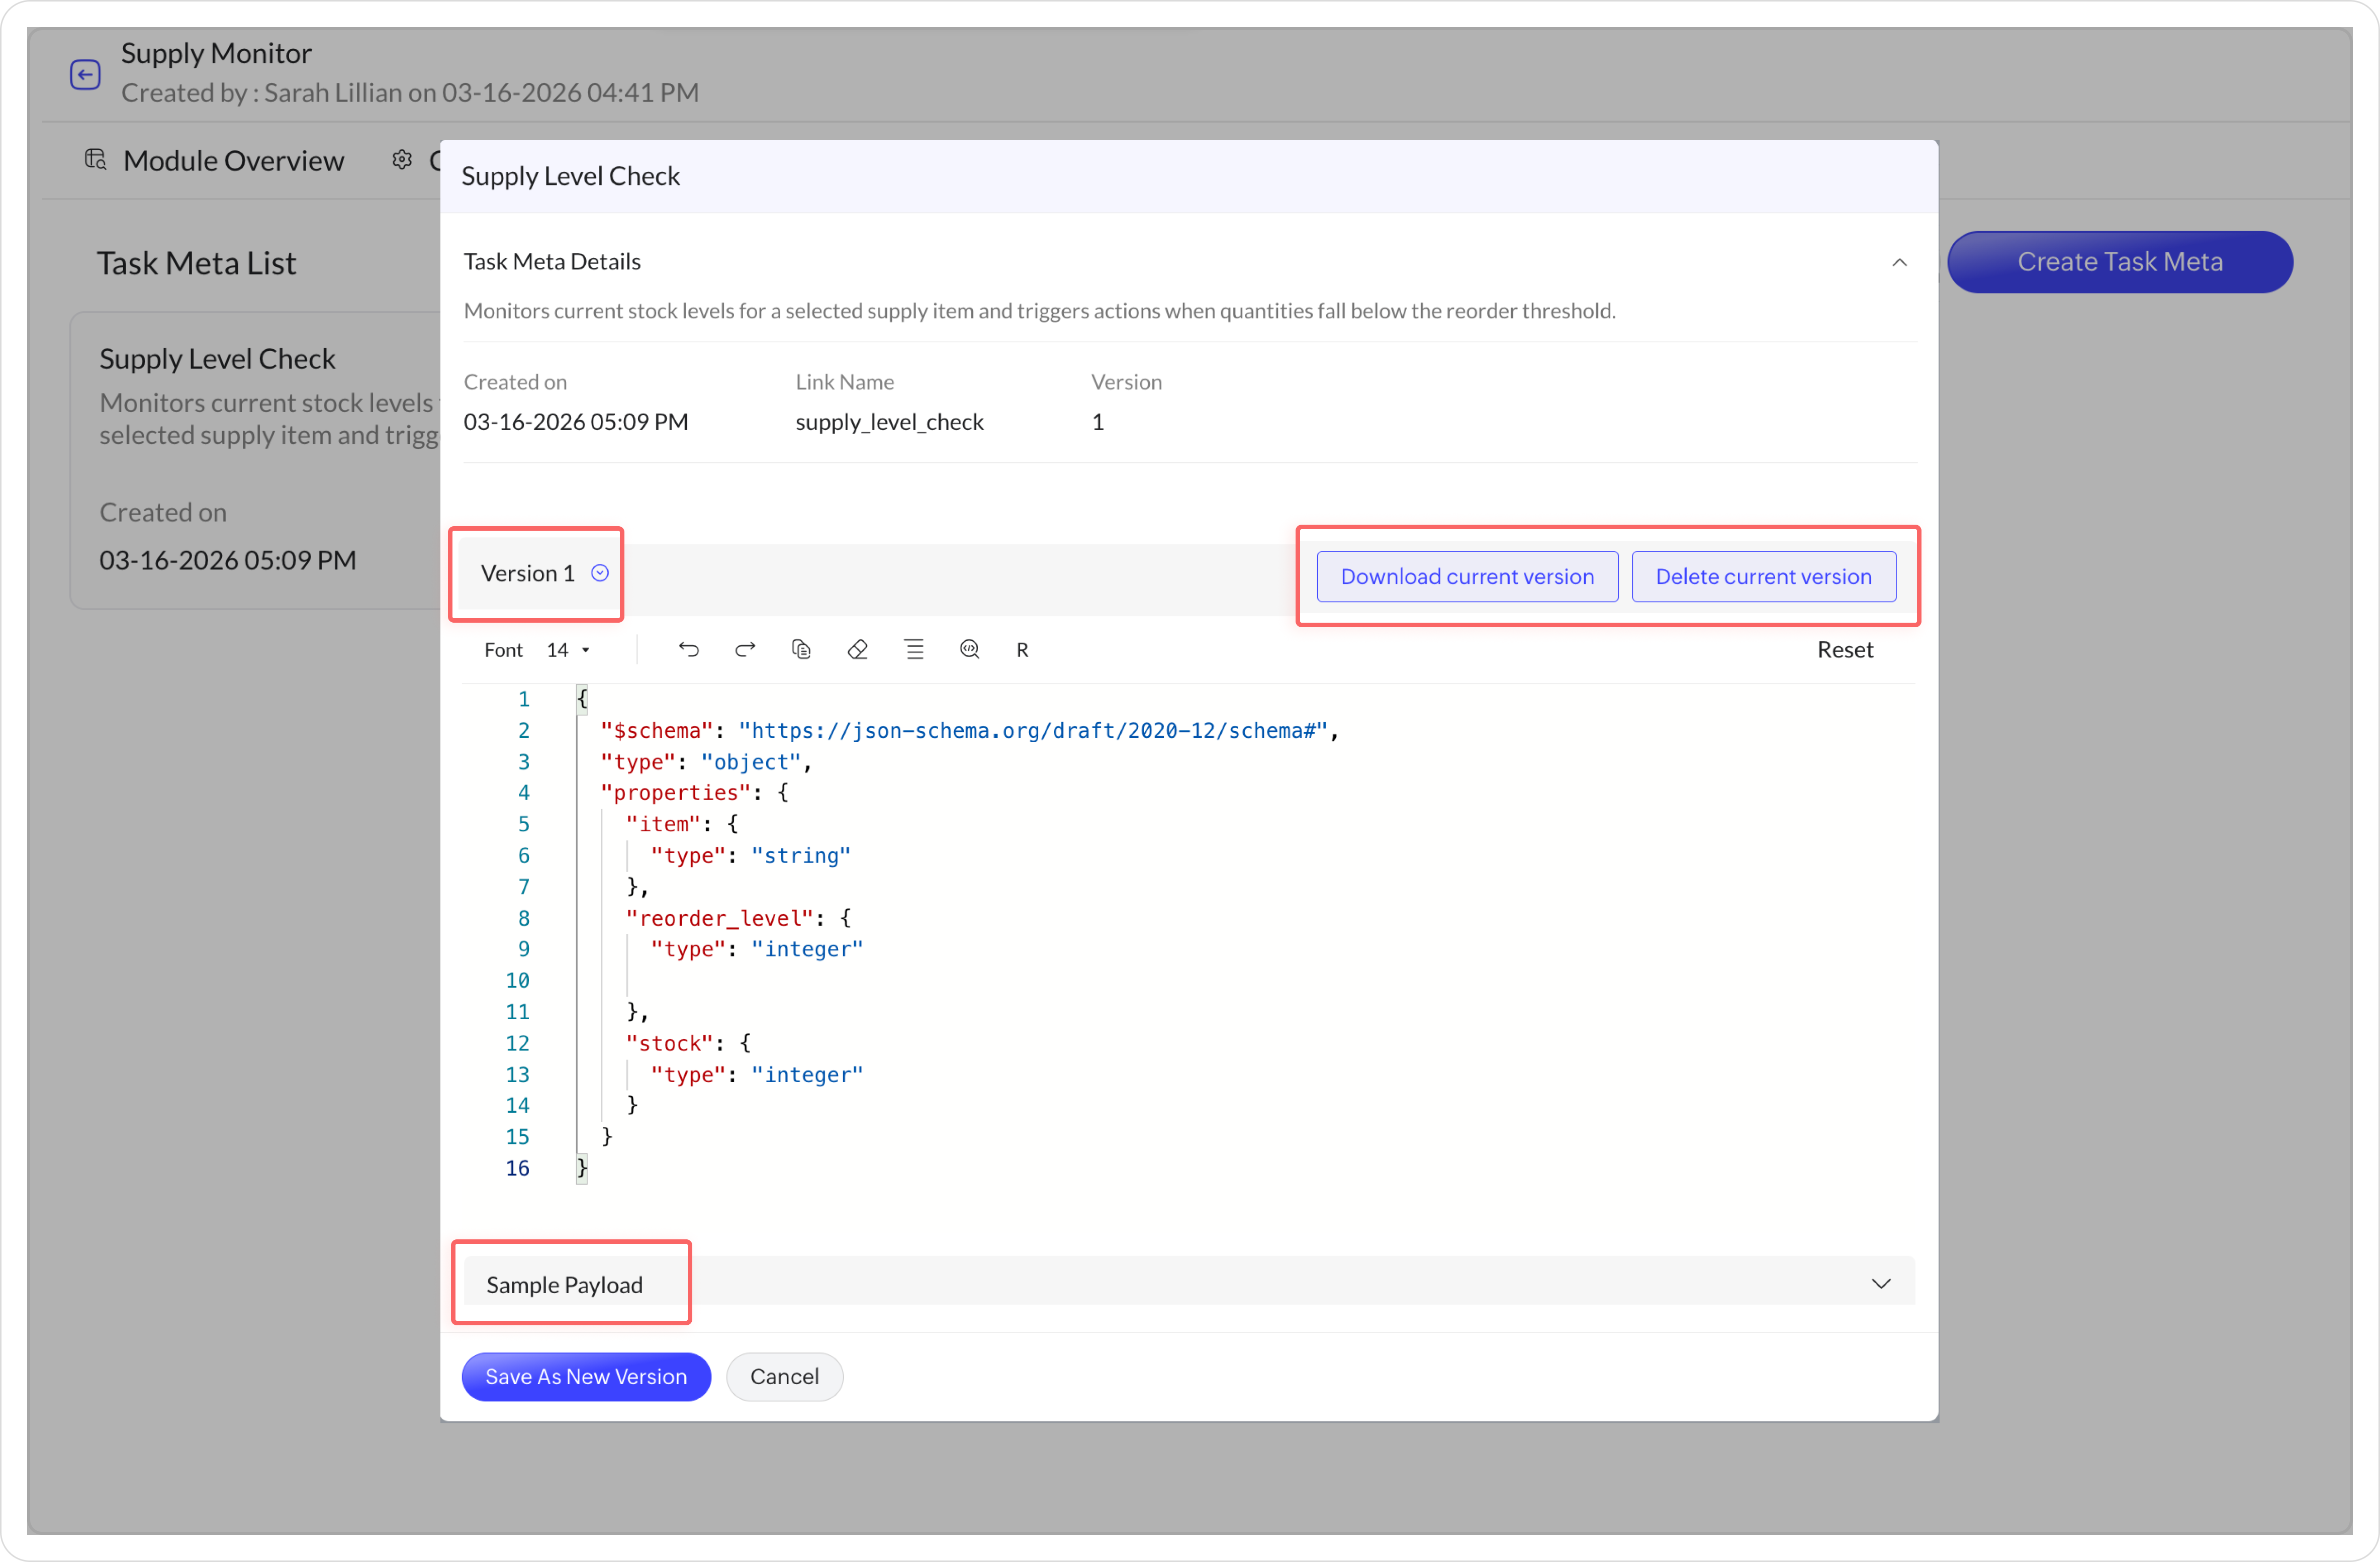Viewport: 2380px width, 1562px height.
Task: Format the code with the align-lines icon
Action: point(914,650)
